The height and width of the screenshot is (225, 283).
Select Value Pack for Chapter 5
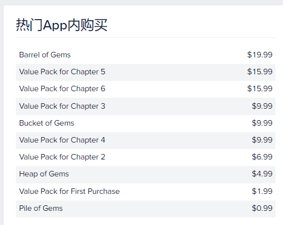coord(145,72)
